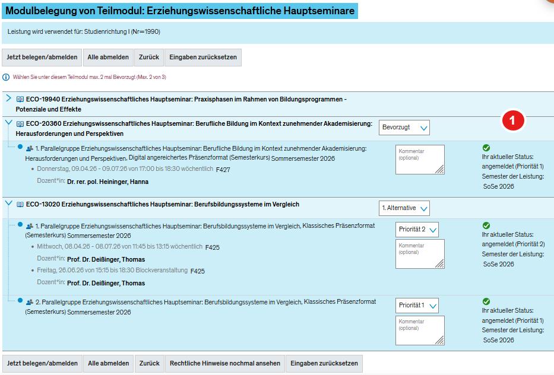
Task: Open the Priorität 1 dropdown
Action: tap(417, 306)
